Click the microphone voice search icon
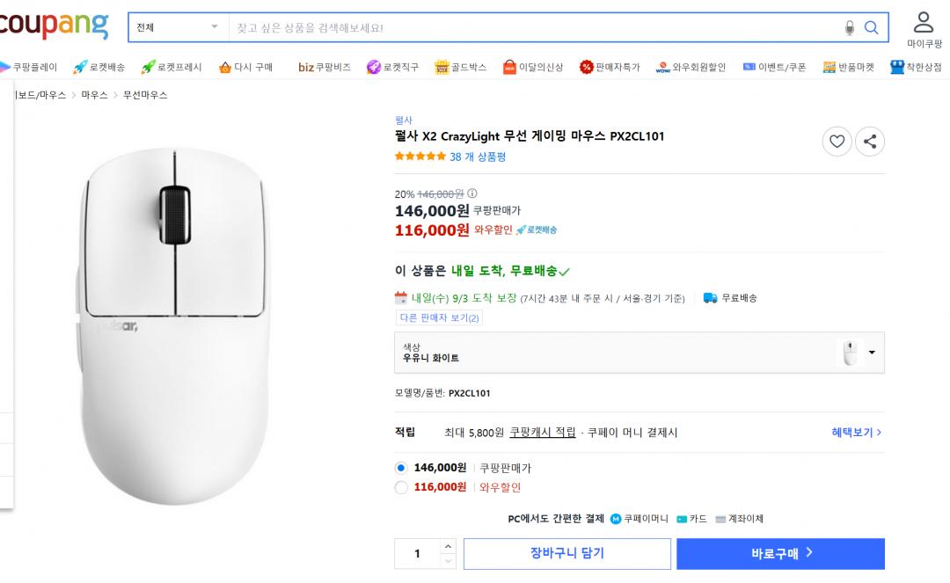Viewport: 950px width, 583px height. 849,28
